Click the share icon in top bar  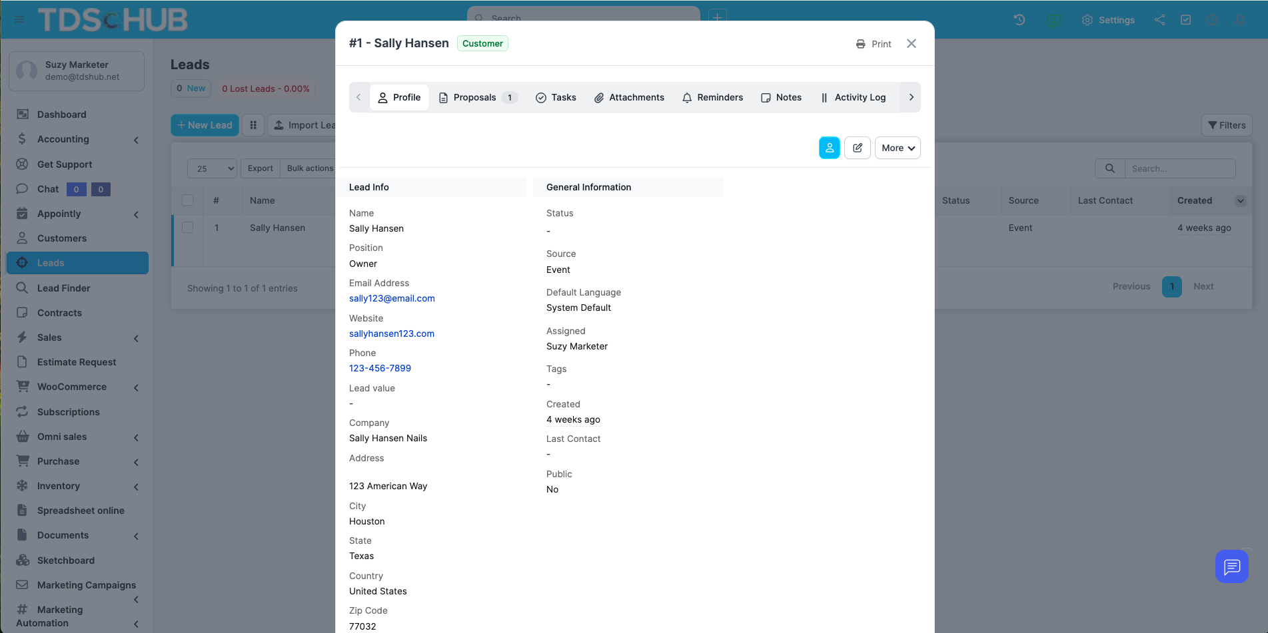[x=1160, y=20]
